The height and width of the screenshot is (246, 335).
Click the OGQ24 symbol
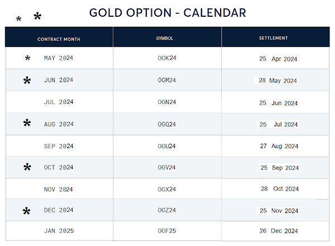[x=167, y=124]
